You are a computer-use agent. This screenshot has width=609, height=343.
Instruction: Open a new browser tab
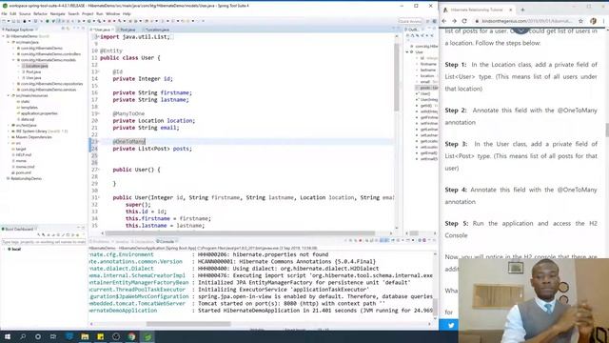coord(522,10)
